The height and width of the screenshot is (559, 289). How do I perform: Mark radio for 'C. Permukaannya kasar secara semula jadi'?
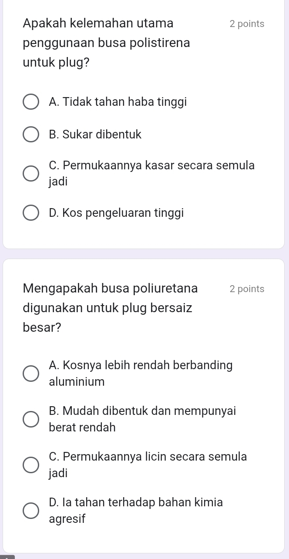coord(30,173)
